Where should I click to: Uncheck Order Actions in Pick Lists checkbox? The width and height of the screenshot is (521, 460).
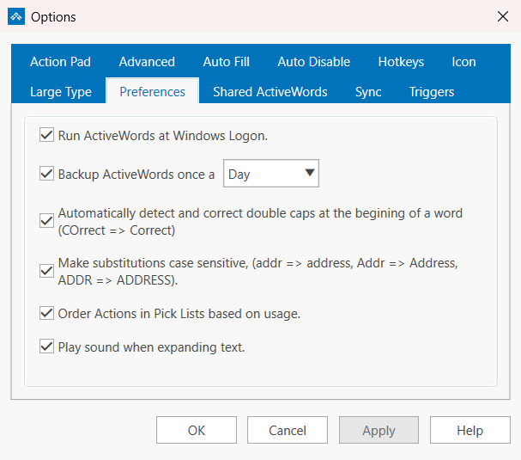[46, 313]
